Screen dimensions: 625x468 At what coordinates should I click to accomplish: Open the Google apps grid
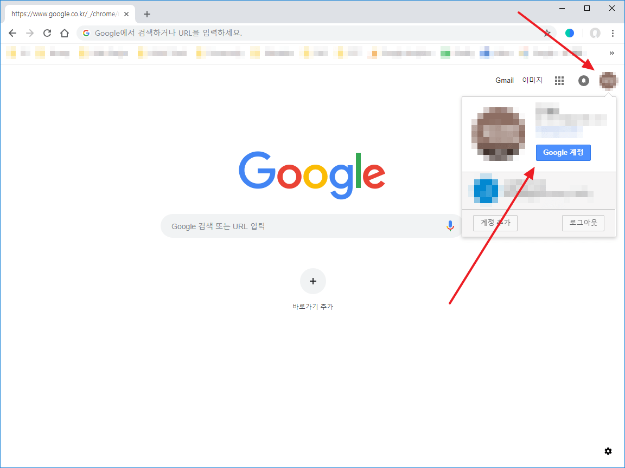tap(559, 81)
